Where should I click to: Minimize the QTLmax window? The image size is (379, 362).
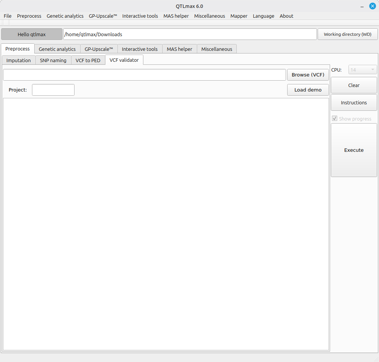[x=362, y=6]
